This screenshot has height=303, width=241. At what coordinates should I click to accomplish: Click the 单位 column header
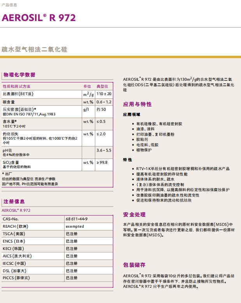(87, 86)
